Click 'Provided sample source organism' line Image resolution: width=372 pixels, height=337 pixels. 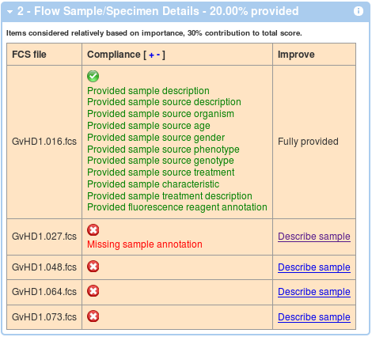[161, 114]
